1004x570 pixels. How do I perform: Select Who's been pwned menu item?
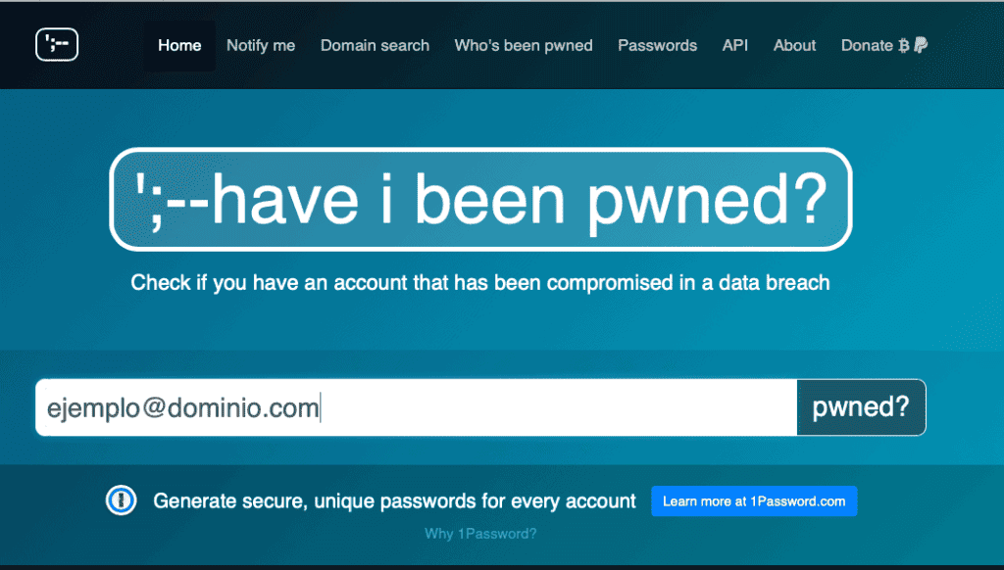[x=524, y=45]
